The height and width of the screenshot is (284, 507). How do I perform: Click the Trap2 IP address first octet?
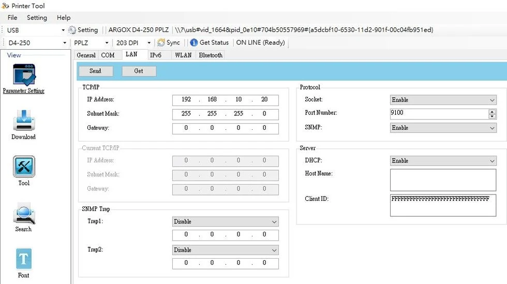[x=186, y=263]
